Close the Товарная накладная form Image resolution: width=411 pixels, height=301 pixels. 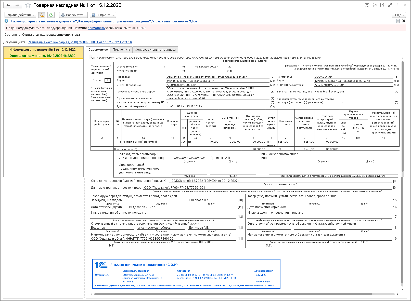(405, 5)
